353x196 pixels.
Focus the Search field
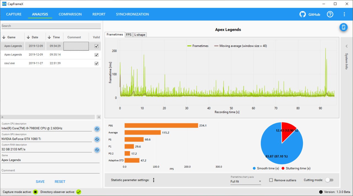(50, 26)
